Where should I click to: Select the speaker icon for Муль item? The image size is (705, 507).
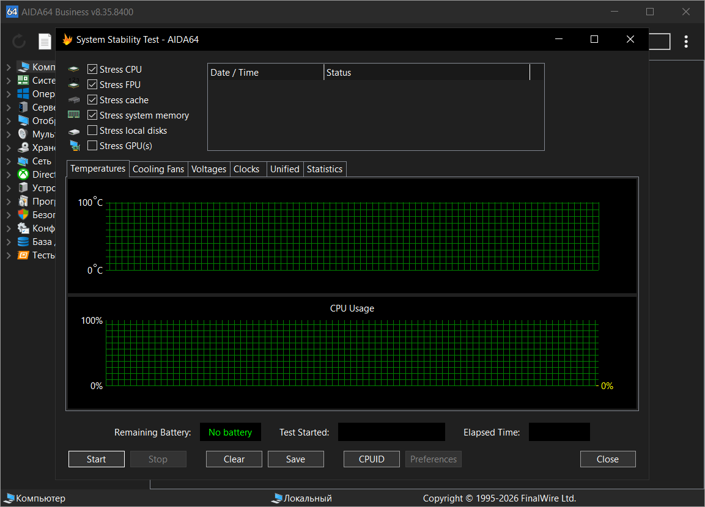click(x=23, y=134)
